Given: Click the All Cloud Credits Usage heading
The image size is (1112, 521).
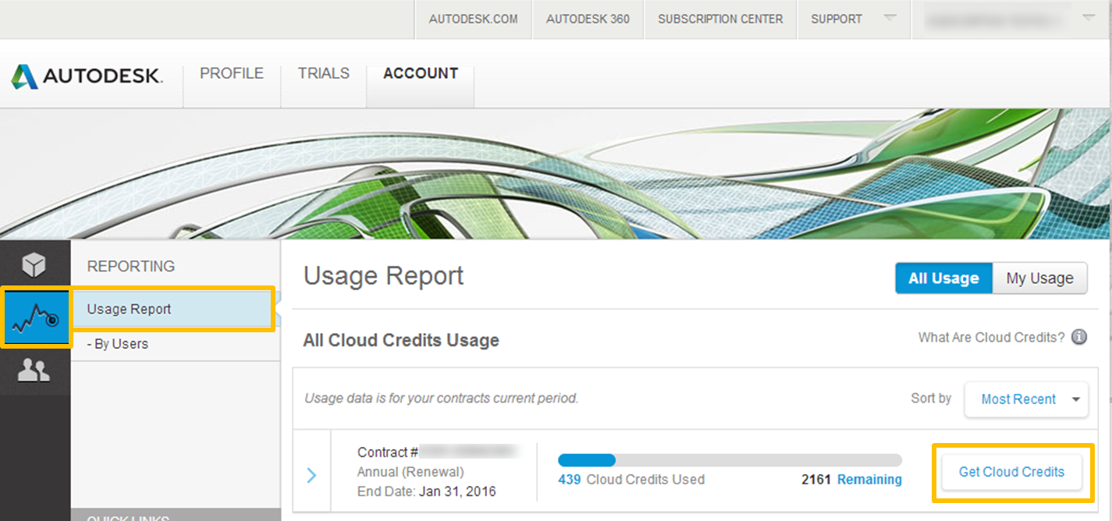Looking at the screenshot, I should coord(401,340).
